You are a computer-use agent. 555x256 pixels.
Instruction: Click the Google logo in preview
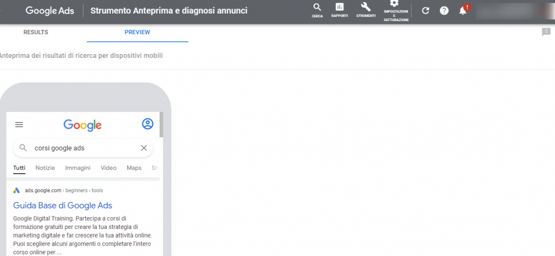click(82, 125)
